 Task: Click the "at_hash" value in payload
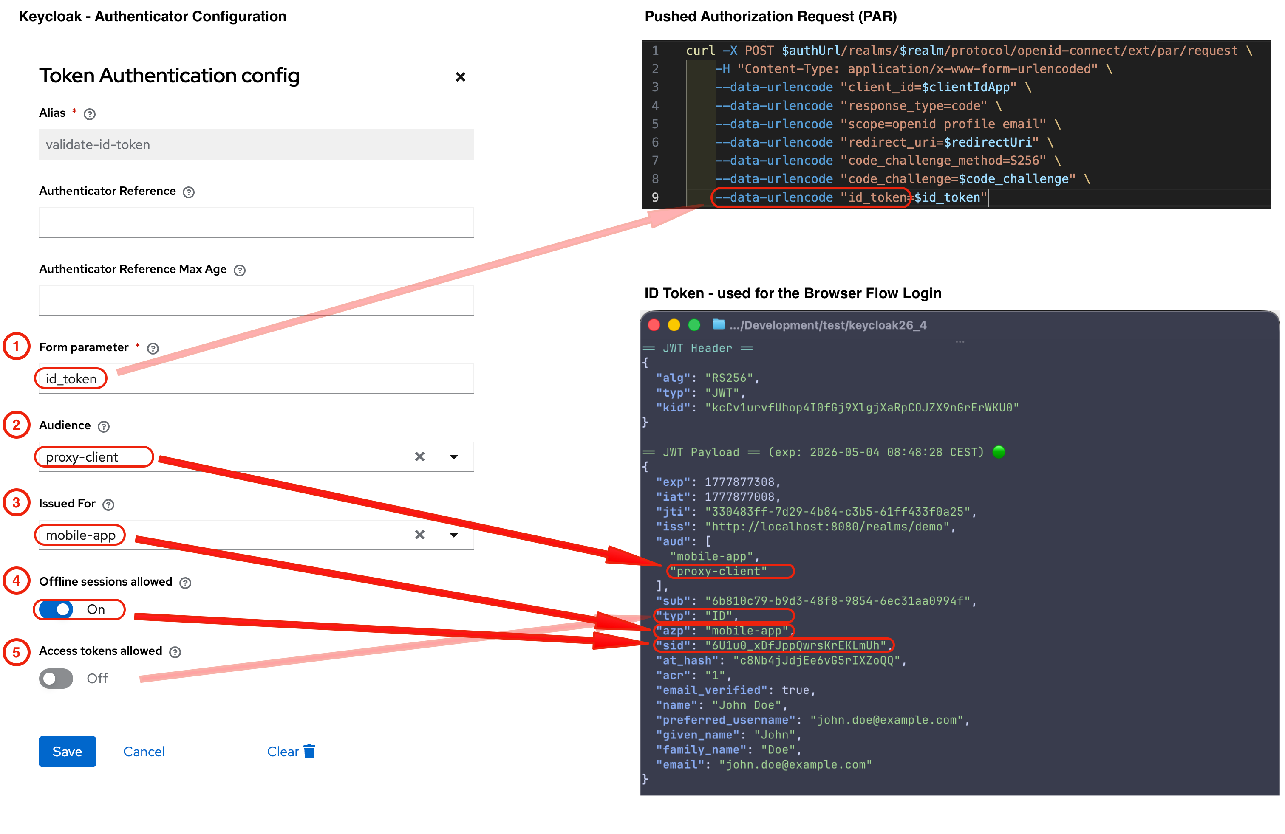817,661
